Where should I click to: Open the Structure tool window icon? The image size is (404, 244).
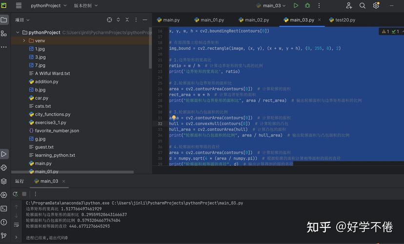click(4, 34)
